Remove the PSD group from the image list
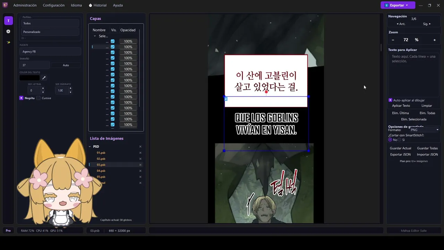Screen dimensions: 444x250 [x=140, y=147]
